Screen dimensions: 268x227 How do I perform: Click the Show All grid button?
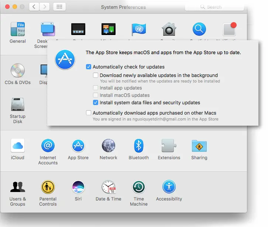click(x=60, y=7)
